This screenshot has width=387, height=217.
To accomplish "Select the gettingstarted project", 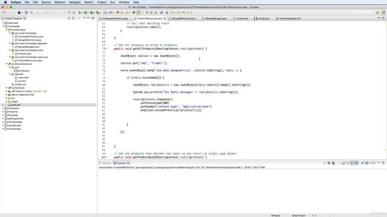I will tap(16, 119).
